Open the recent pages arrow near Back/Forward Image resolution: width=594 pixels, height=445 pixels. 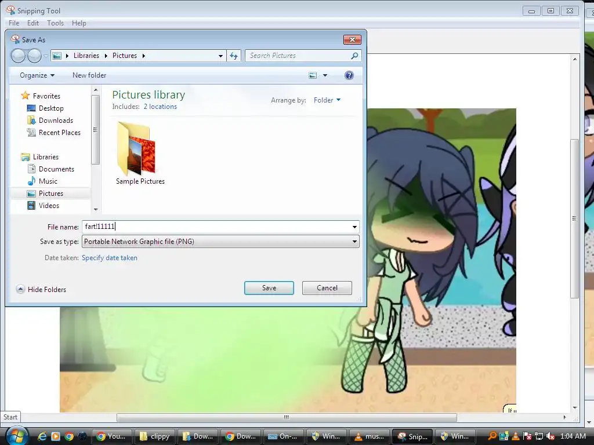pos(46,56)
